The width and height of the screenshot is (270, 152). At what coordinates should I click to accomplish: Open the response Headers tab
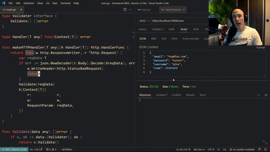tap(162, 95)
